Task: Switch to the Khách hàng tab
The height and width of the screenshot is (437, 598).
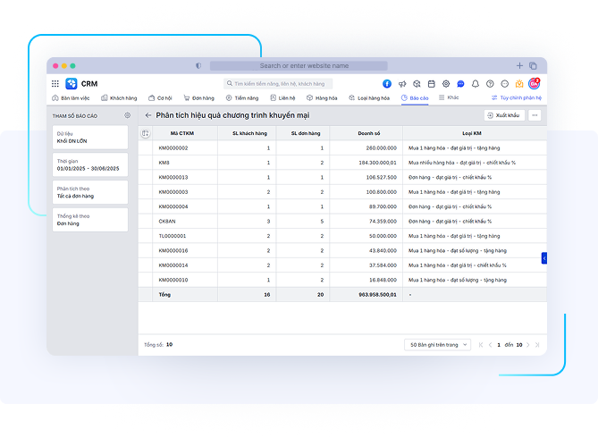Action: pyautogui.click(x=119, y=97)
